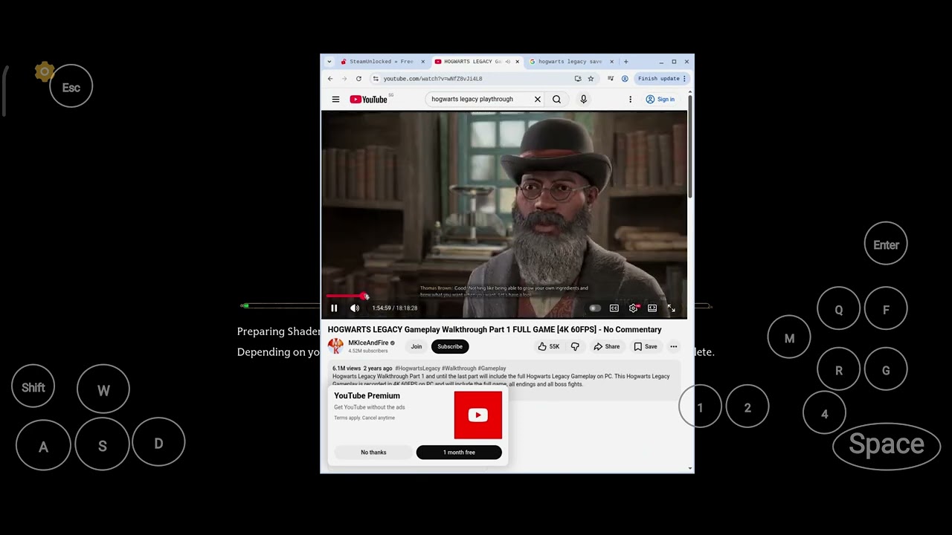Click the Finish update button
The image size is (952, 535).
(x=661, y=79)
